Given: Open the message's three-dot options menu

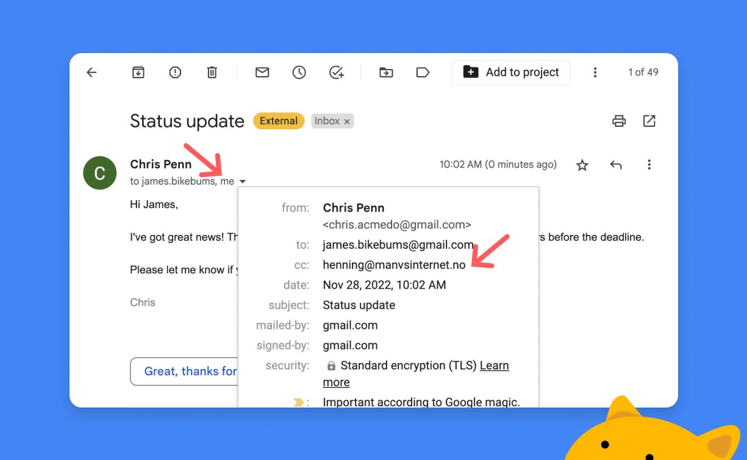Looking at the screenshot, I should coord(649,165).
